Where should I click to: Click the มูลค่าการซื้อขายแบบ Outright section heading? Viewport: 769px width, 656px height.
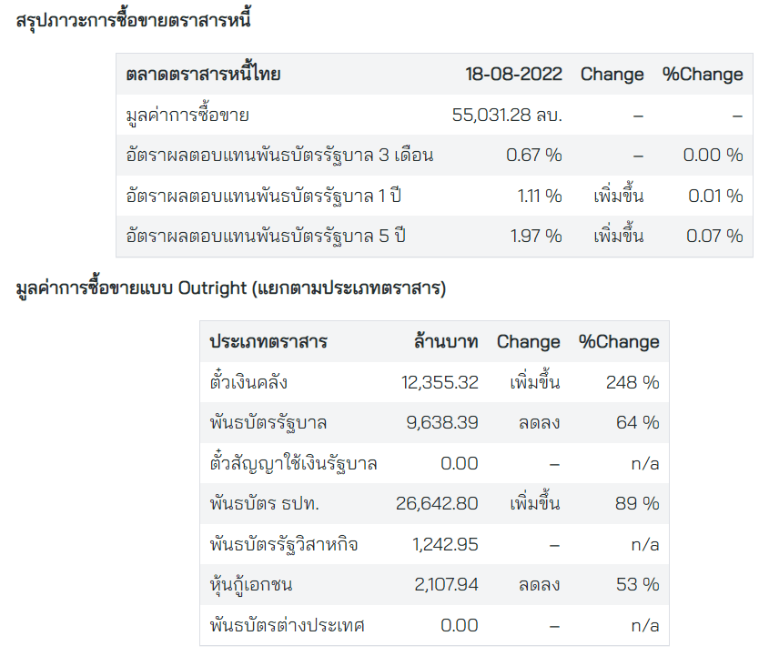click(x=231, y=289)
